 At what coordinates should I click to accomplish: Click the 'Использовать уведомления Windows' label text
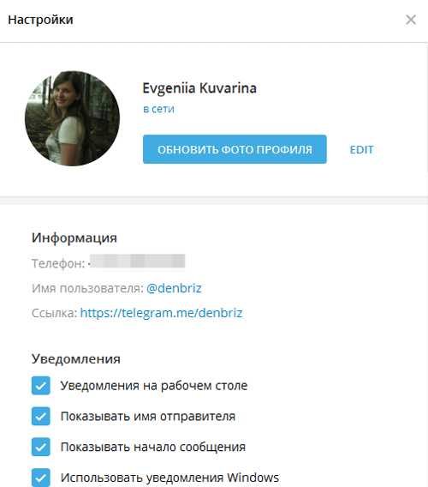pyautogui.click(x=169, y=478)
